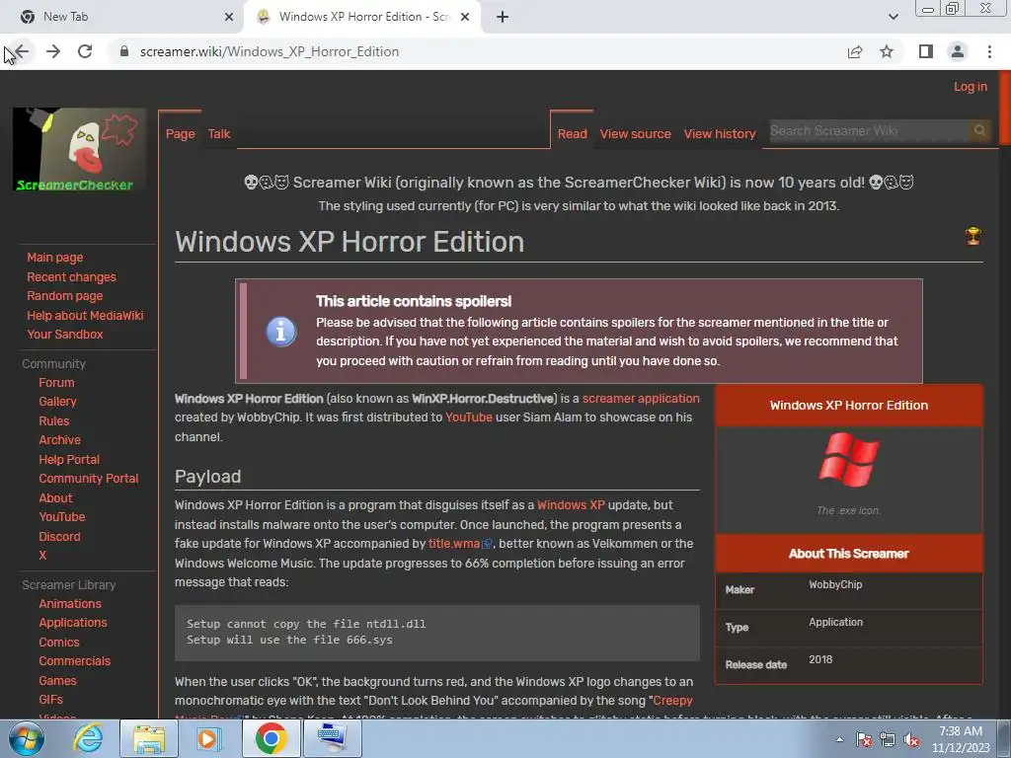Open the Gallery community link
This screenshot has width=1011, height=758.
pos(57,402)
